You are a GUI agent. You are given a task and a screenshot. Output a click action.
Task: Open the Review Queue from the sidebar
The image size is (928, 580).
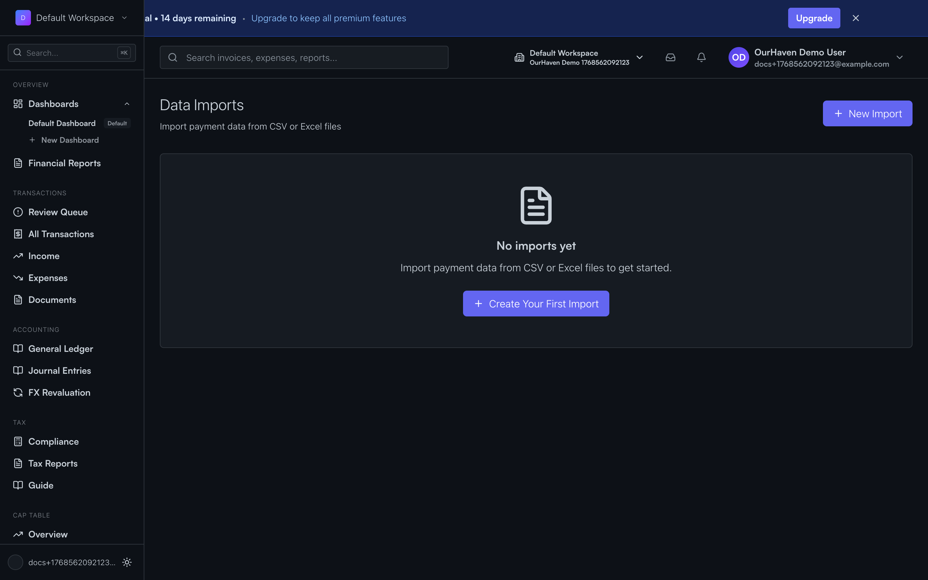click(58, 212)
